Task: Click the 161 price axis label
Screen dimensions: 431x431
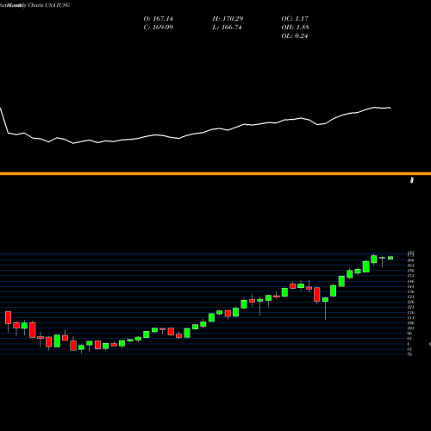Action: pos(411,265)
